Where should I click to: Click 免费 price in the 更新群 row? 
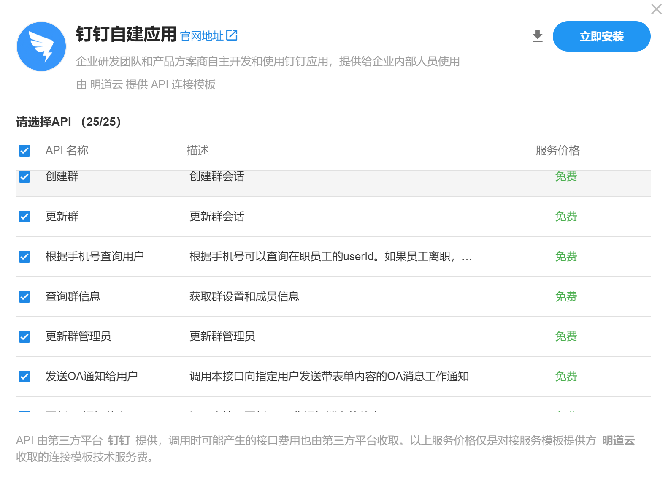tap(566, 216)
